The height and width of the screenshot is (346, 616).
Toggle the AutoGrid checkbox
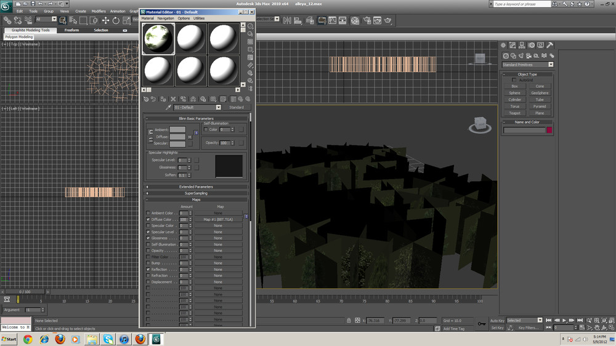514,80
